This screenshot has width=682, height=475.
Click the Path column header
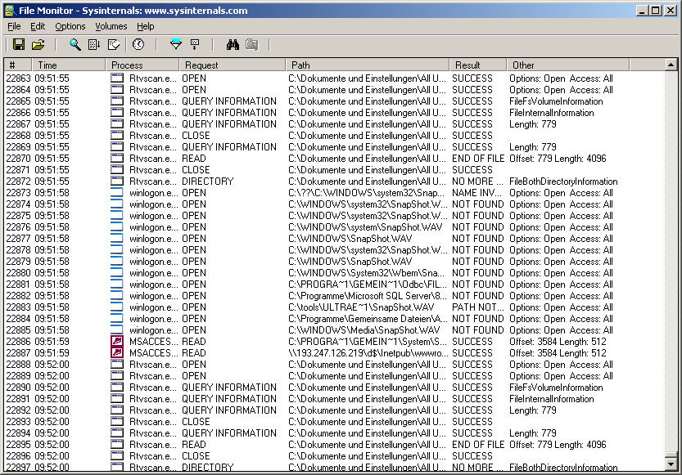tap(368, 65)
